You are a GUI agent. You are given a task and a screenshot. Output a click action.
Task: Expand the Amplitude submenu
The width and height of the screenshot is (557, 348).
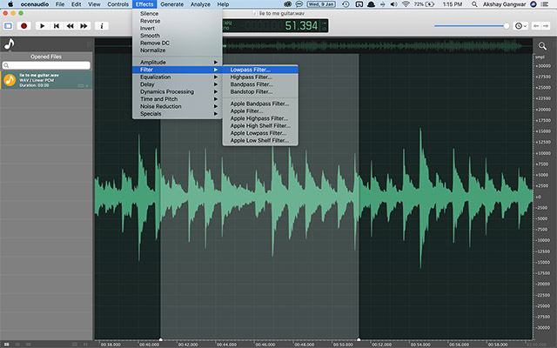click(178, 62)
